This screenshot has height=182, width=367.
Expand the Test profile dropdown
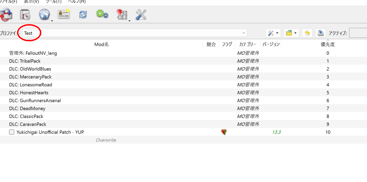point(244,33)
